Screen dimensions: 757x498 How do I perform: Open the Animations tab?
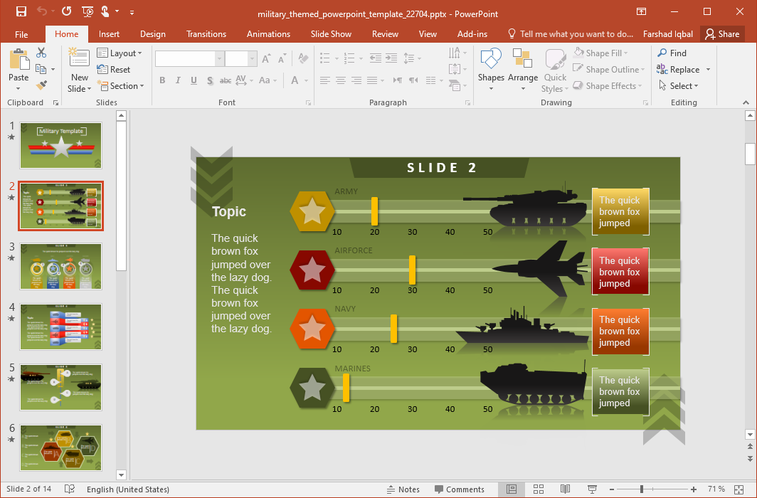(x=268, y=33)
